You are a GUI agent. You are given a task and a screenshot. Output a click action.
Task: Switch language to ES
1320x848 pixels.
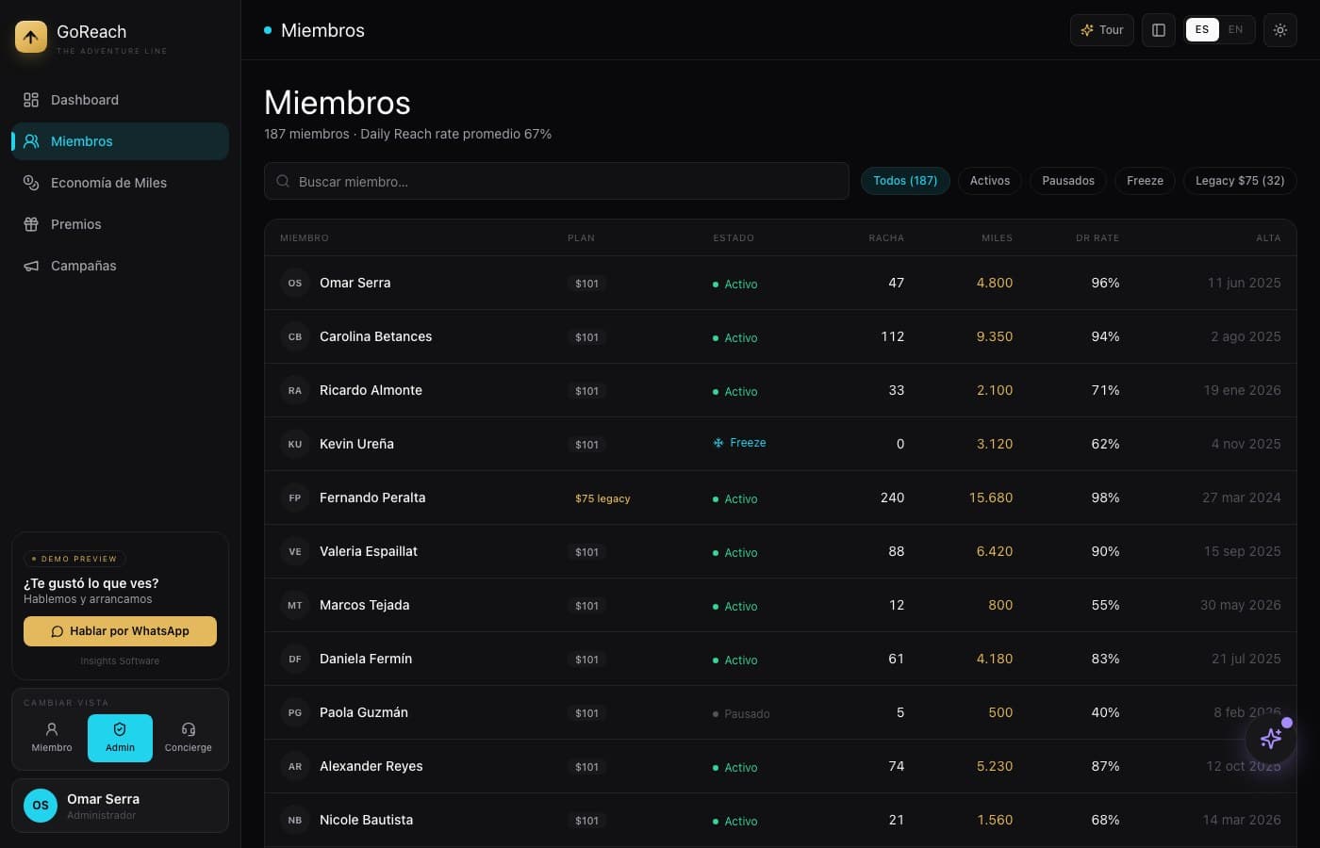[1202, 30]
